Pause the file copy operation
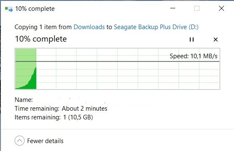The height and width of the screenshot is (151, 234). point(191,40)
